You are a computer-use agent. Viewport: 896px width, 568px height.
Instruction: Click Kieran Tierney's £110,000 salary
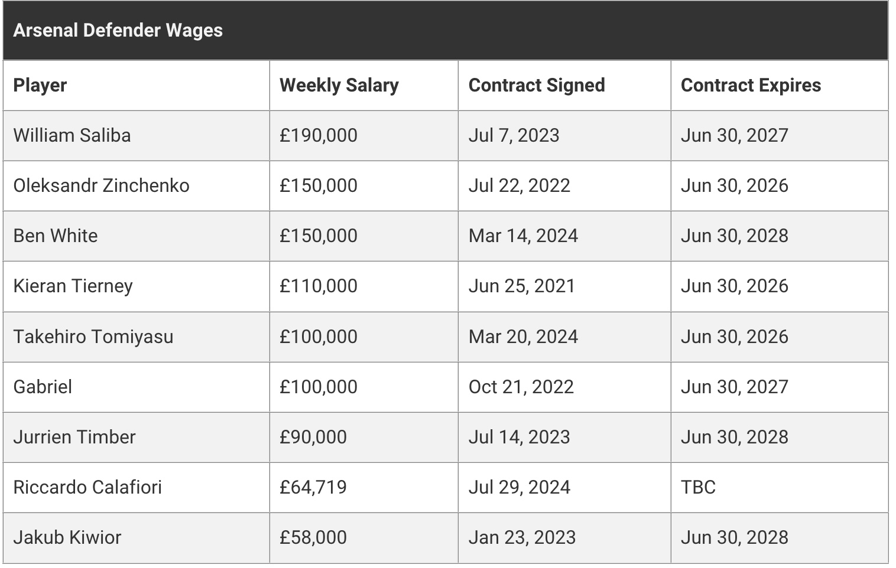pyautogui.click(x=319, y=286)
